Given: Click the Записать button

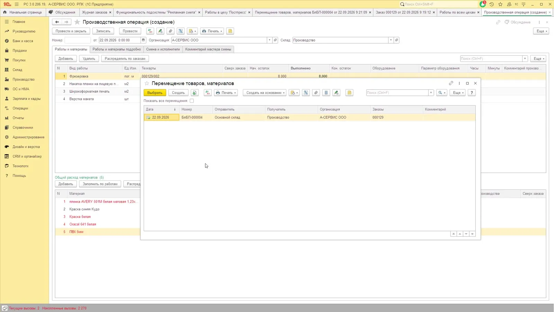Looking at the screenshot, I should click(x=103, y=31).
